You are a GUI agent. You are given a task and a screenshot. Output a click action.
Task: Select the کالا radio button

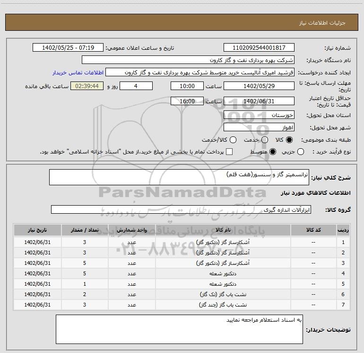point(289,140)
